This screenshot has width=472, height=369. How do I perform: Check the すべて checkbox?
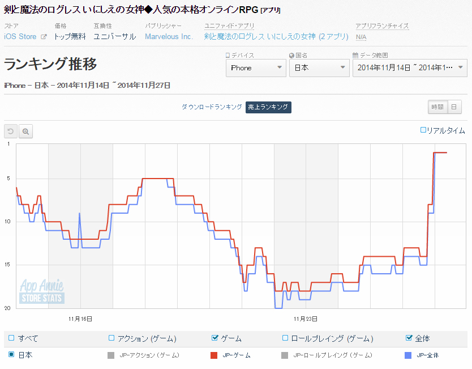(11, 338)
